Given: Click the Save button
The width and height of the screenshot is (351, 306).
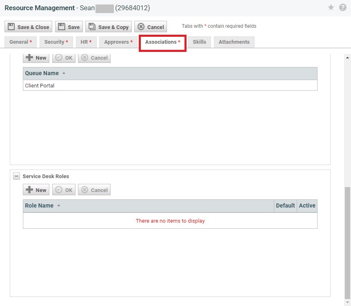Looking at the screenshot, I should pos(69,27).
